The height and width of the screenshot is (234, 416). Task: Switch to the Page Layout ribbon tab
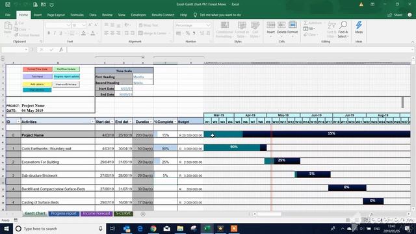56,15
